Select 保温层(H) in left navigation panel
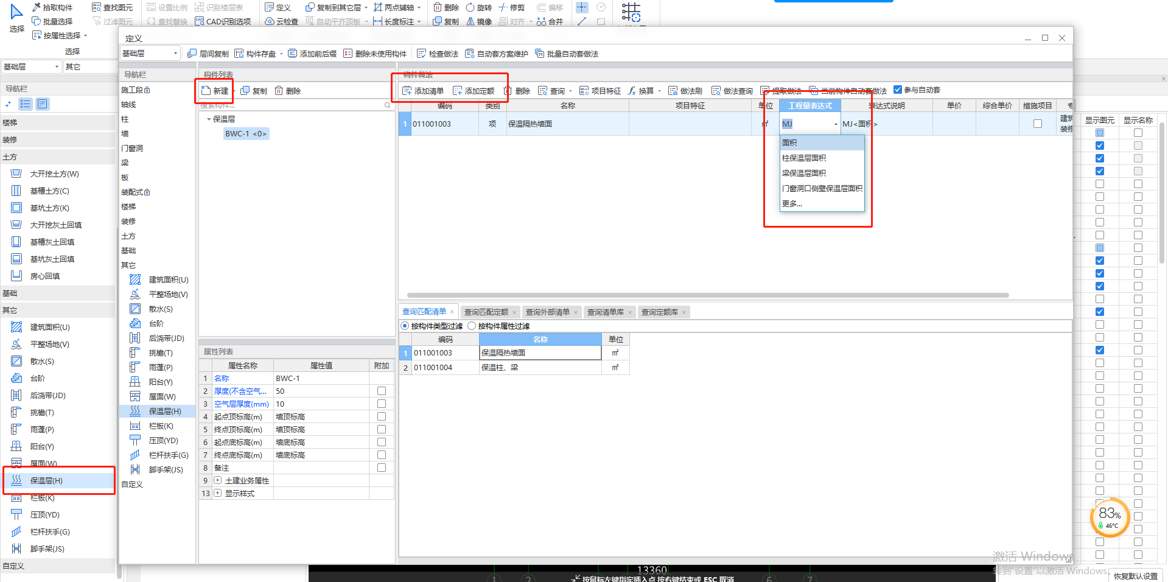The height and width of the screenshot is (582, 1168). coord(59,480)
